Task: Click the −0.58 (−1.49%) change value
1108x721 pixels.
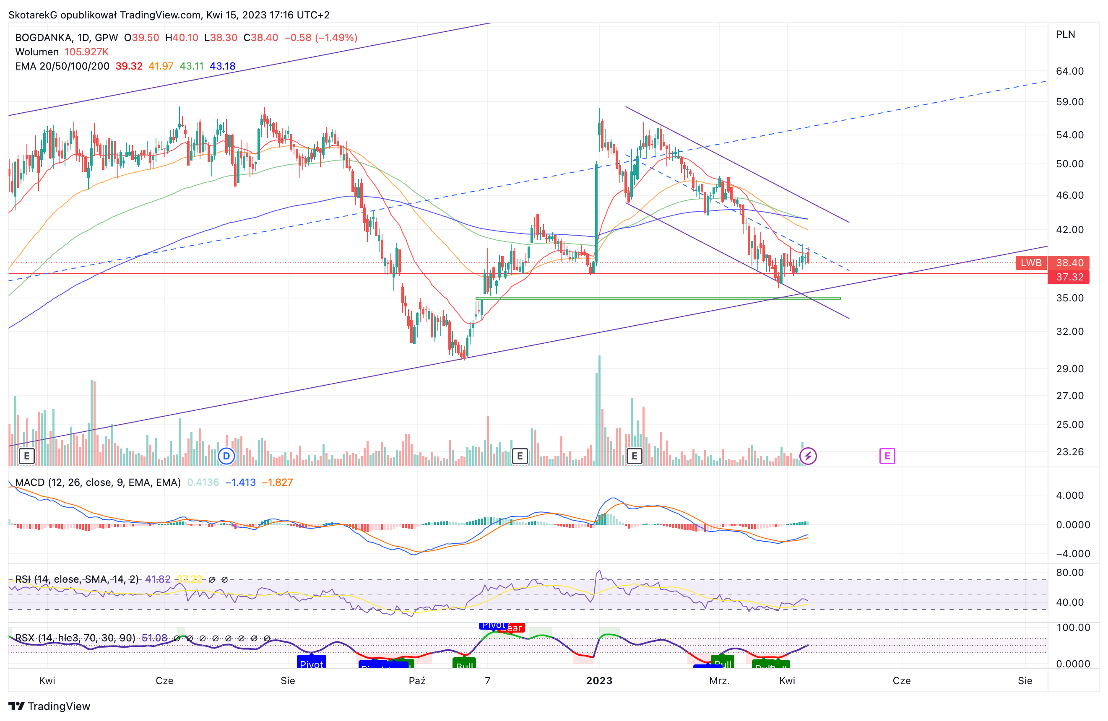Action: pyautogui.click(x=321, y=38)
